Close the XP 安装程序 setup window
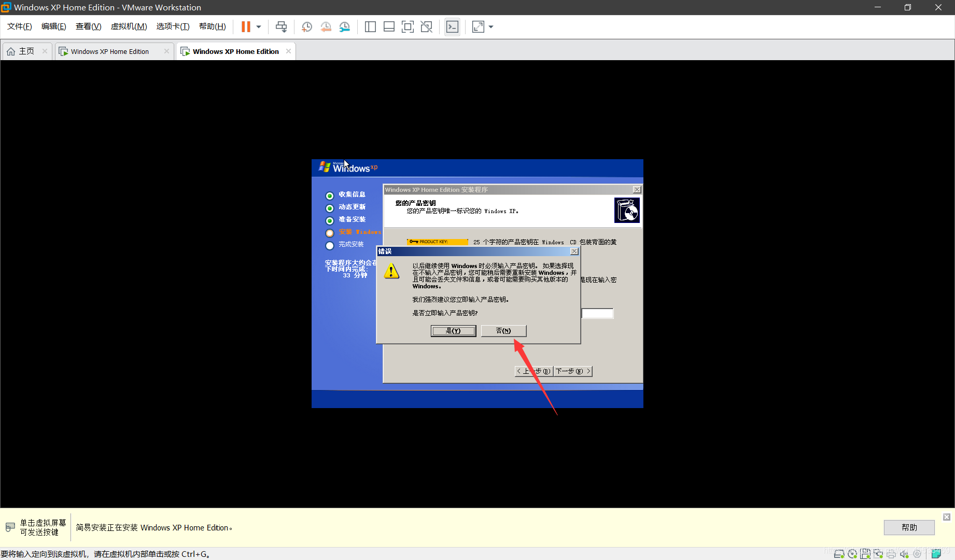The width and height of the screenshot is (955, 560). pyautogui.click(x=637, y=190)
